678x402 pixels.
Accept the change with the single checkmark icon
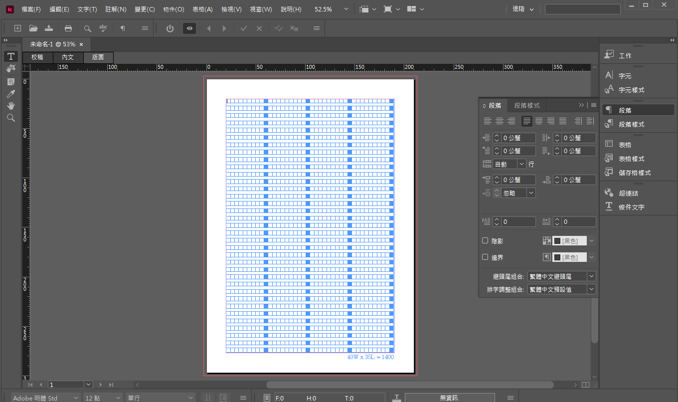244,28
